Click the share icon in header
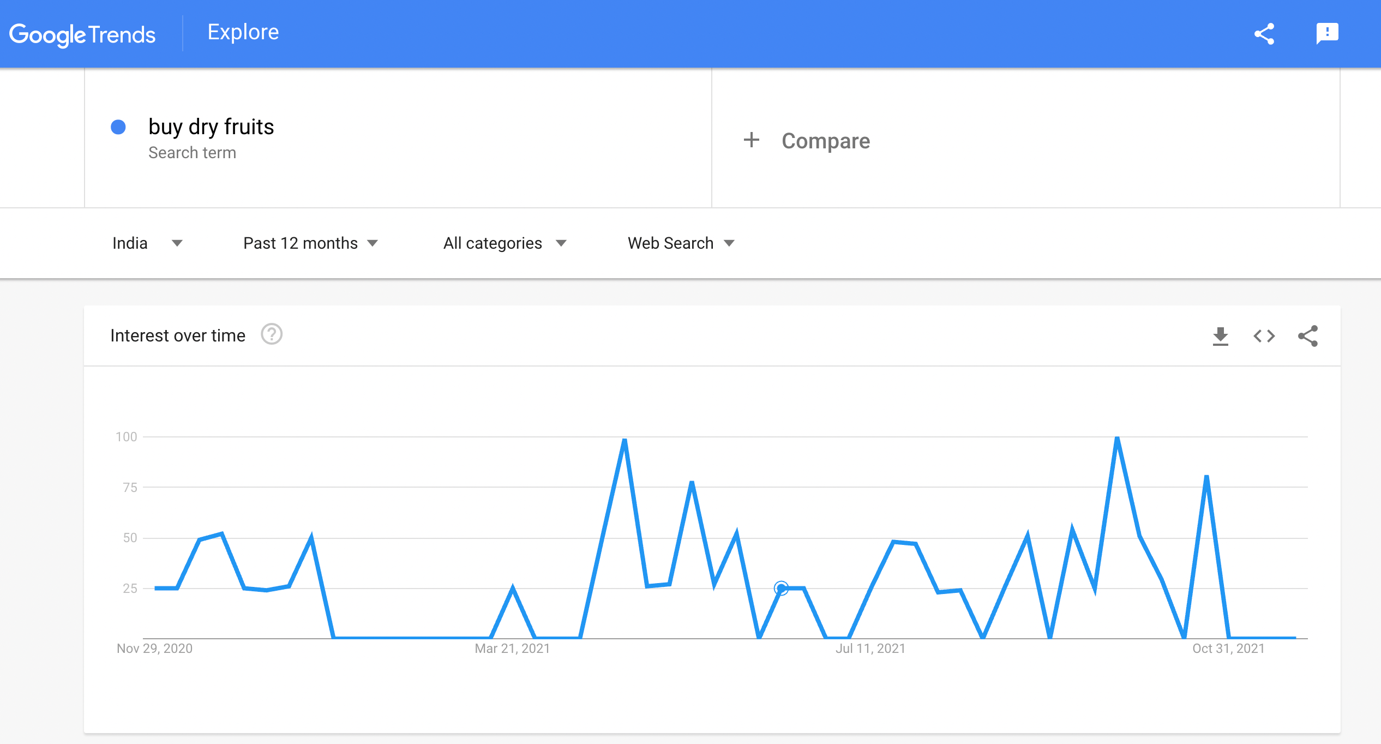 pos(1264,34)
